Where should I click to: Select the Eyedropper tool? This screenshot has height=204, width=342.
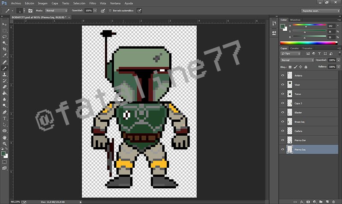click(x=4, y=55)
